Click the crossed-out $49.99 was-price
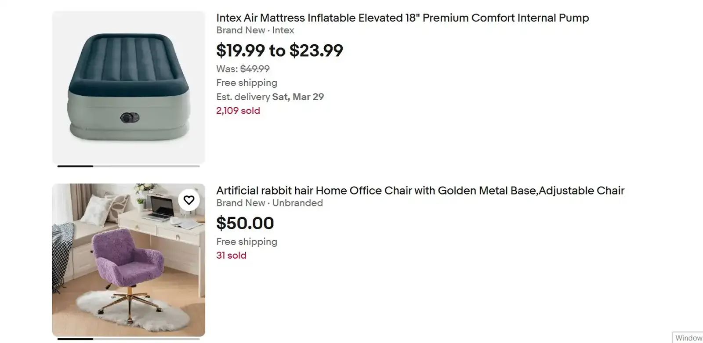This screenshot has height=343, width=703. click(x=254, y=69)
